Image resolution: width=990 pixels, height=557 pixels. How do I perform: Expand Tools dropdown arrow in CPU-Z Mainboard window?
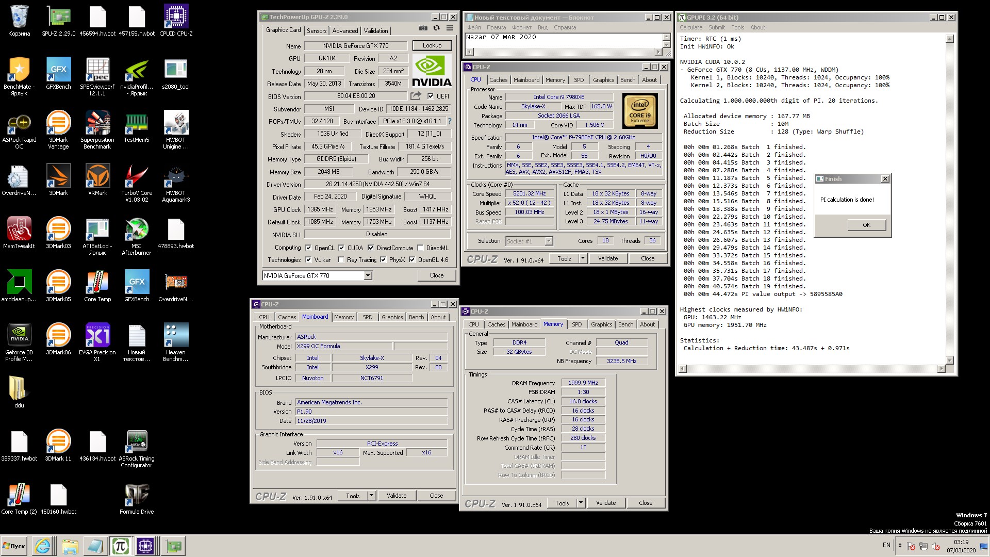coord(371,496)
